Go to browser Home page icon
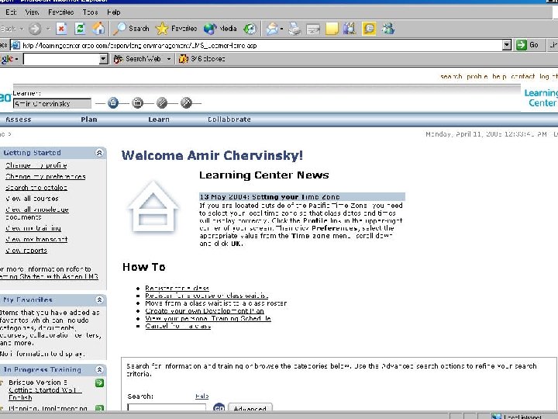This screenshot has width=558, height=419. pyautogui.click(x=98, y=29)
